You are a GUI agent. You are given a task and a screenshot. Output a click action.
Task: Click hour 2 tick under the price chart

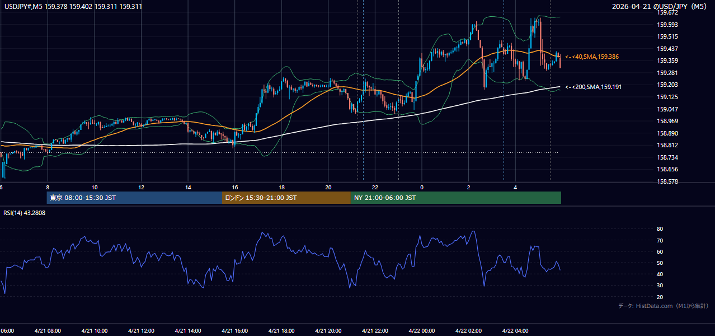468,188
